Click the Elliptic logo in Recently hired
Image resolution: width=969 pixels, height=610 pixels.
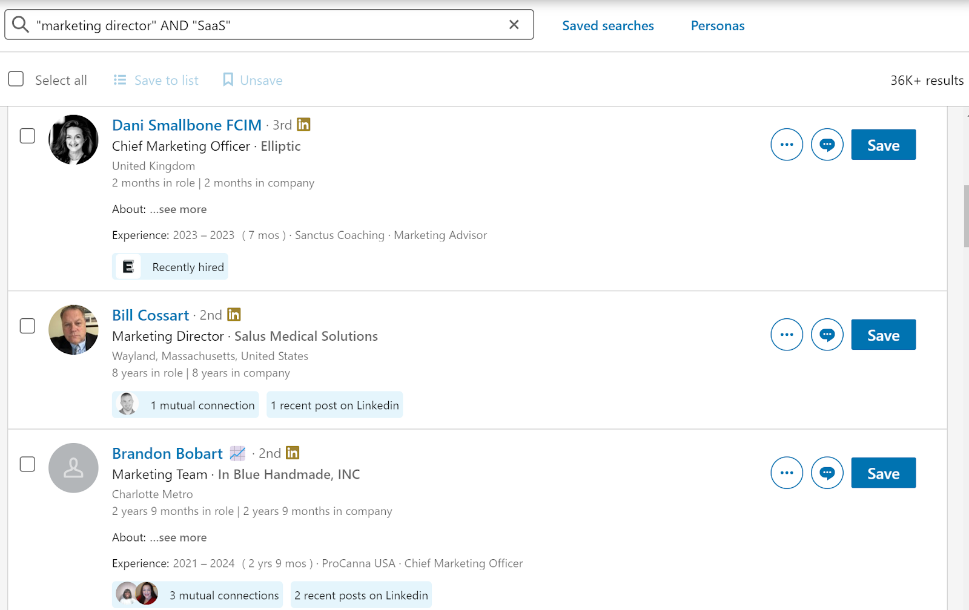(128, 267)
